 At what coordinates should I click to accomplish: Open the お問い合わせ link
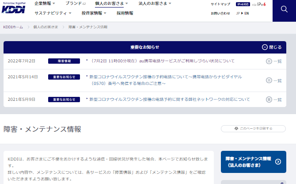click(220, 13)
